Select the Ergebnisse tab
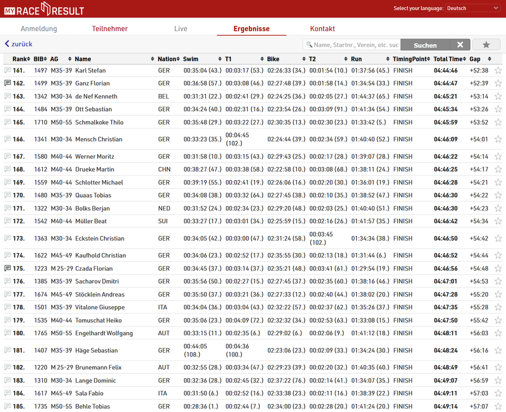Screen dimensions: 506x412 (251, 29)
